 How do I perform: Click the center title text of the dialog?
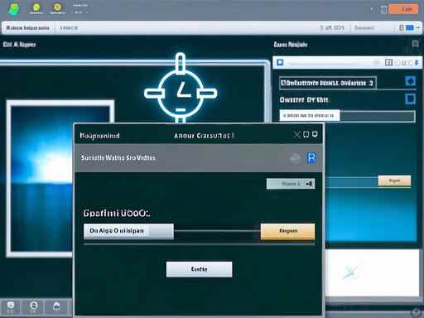pyautogui.click(x=204, y=136)
